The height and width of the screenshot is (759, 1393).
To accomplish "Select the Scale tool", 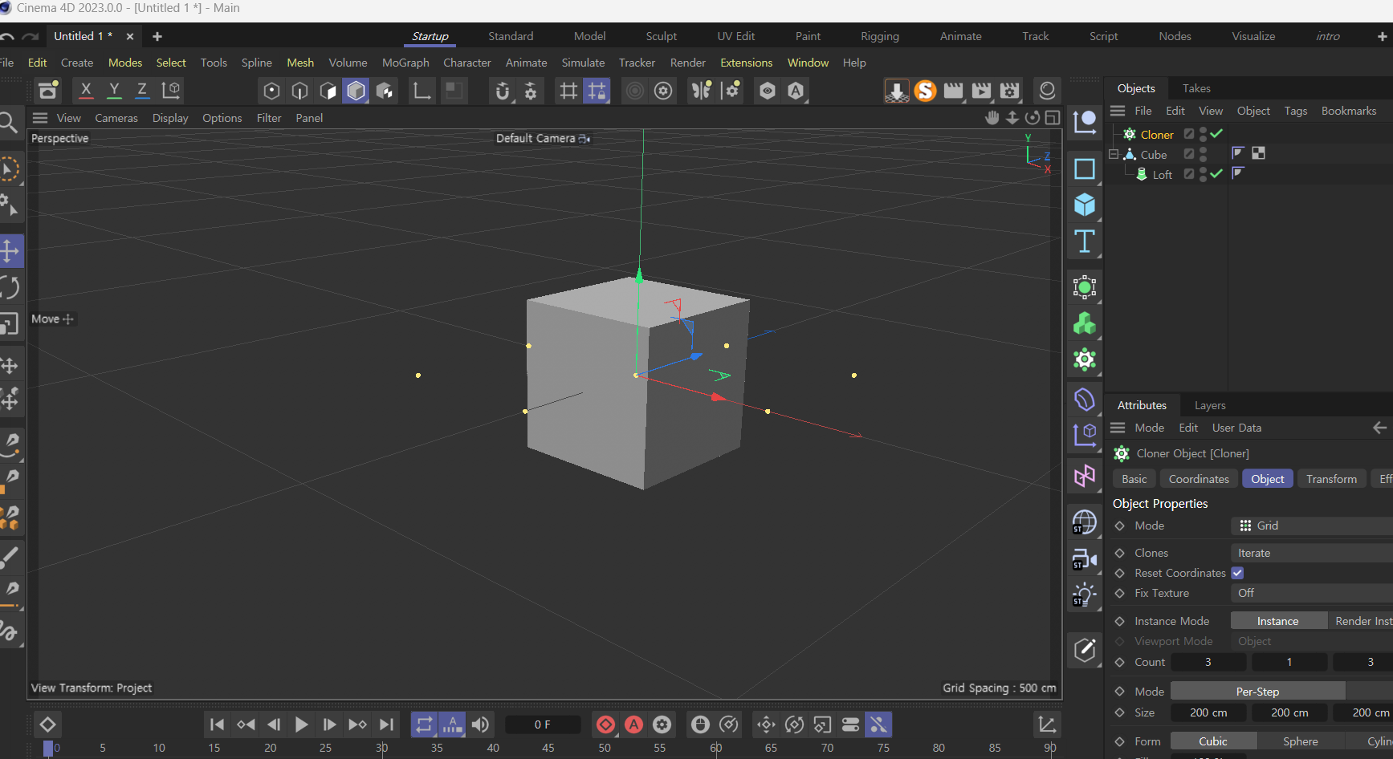I will [x=10, y=323].
